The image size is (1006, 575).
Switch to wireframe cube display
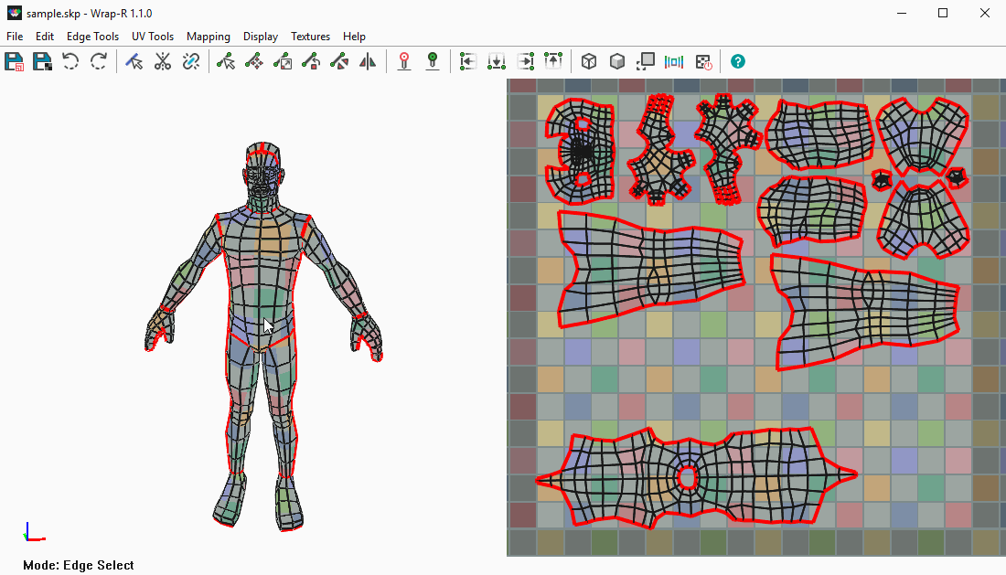pyautogui.click(x=590, y=61)
